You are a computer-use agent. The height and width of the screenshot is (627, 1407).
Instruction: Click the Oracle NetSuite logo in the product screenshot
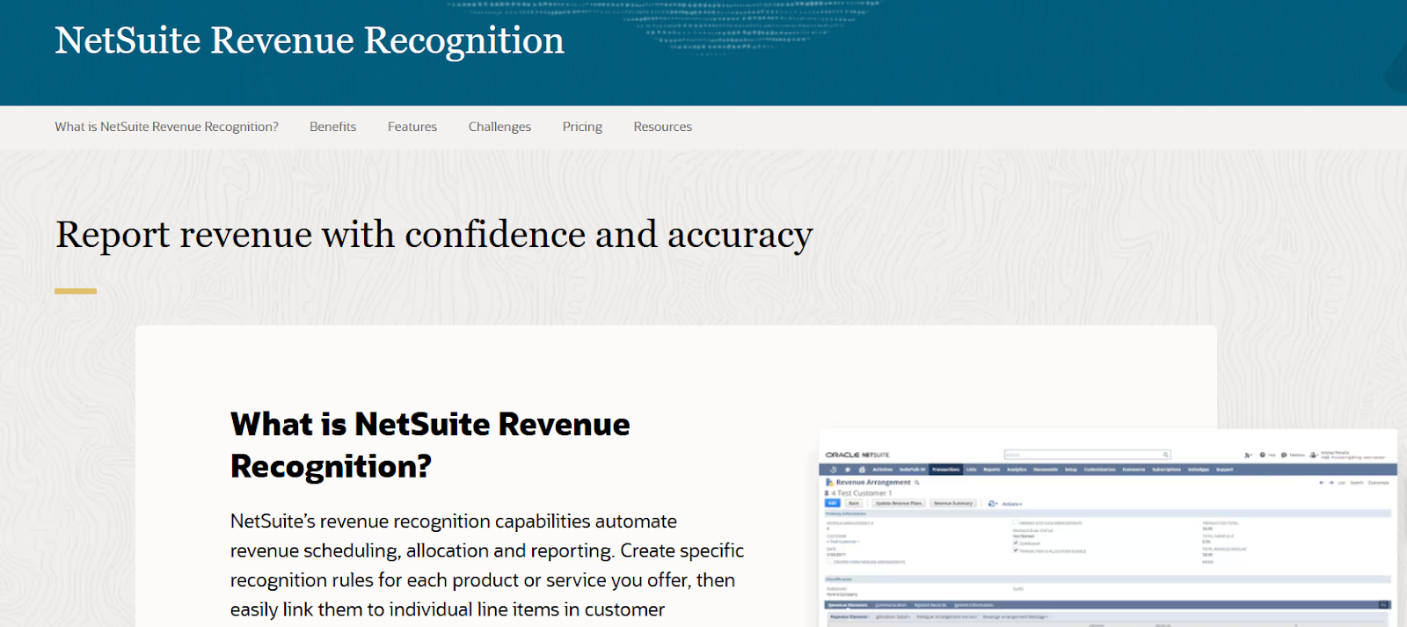pos(857,455)
